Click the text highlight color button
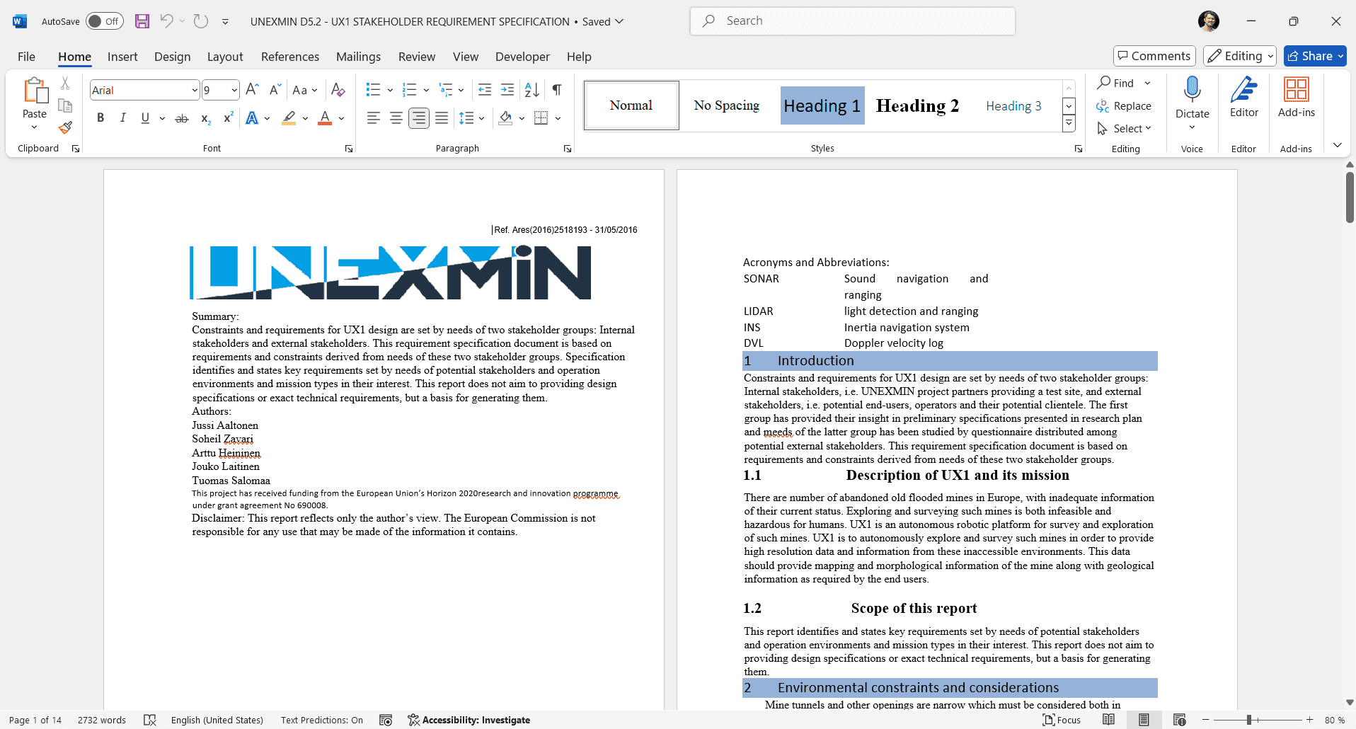Image resolution: width=1356 pixels, height=729 pixels. pos(288,118)
